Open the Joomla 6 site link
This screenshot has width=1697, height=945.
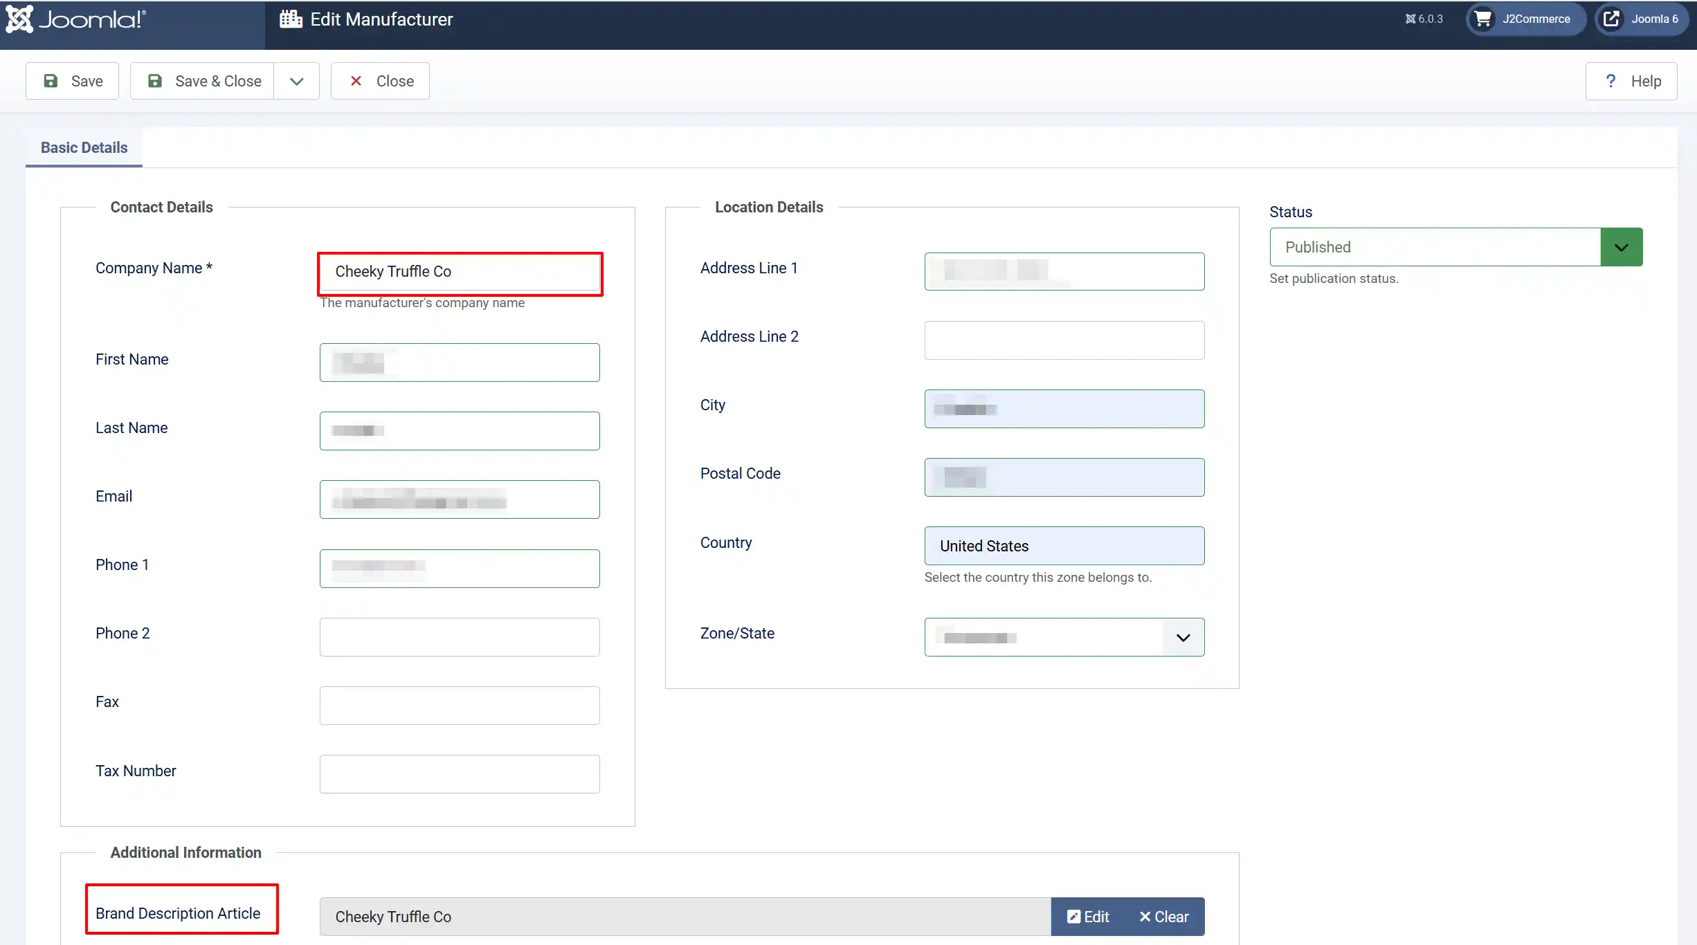pyautogui.click(x=1641, y=19)
